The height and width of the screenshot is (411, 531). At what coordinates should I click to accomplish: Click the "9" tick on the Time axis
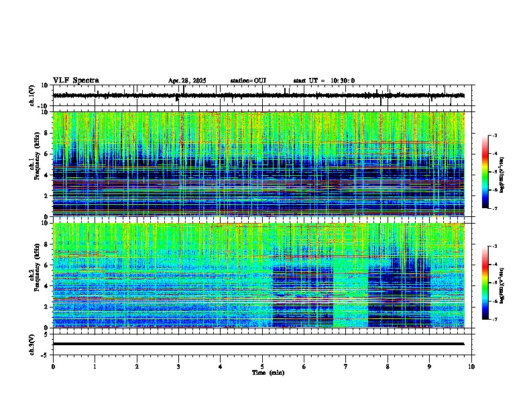point(429,367)
